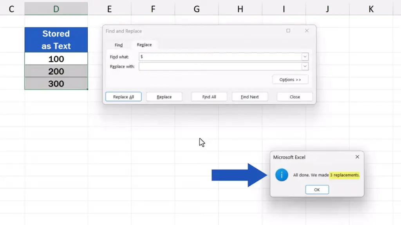Click OK in the Microsoft Excel message box

point(317,189)
